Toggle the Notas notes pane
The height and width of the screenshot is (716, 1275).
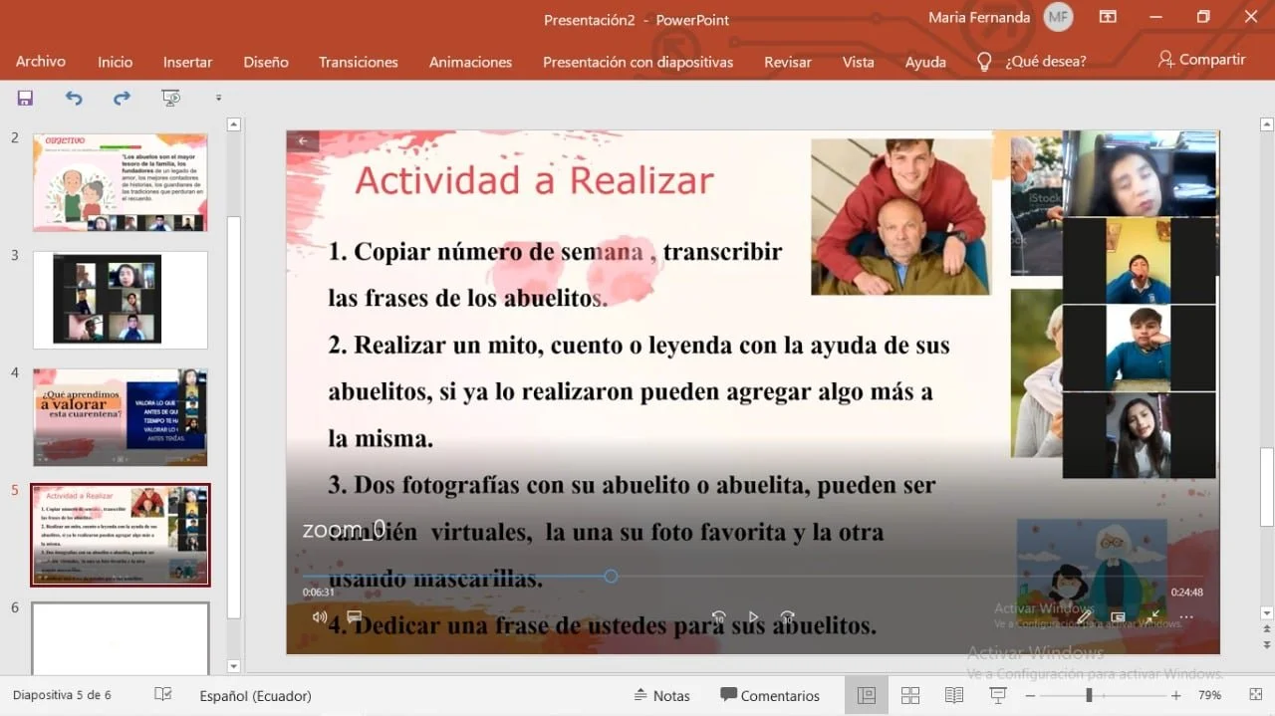point(662,695)
